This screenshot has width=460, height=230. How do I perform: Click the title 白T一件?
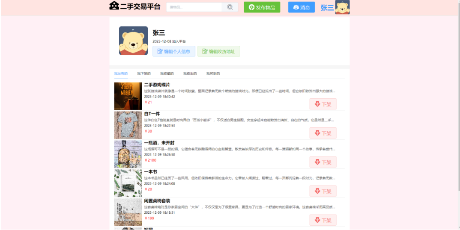tap(152, 114)
